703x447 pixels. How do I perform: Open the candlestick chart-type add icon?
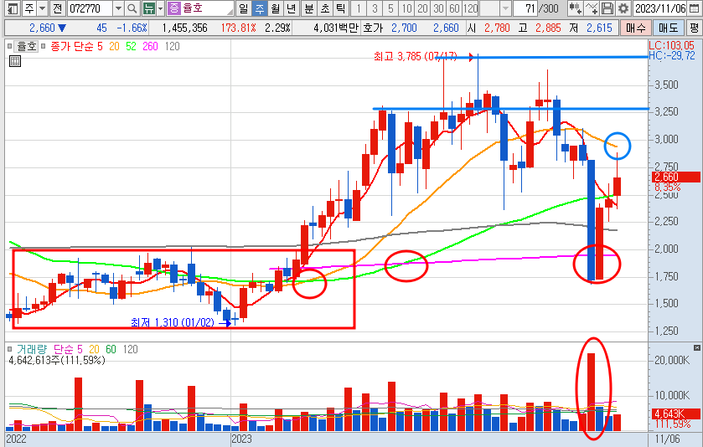pos(576,8)
